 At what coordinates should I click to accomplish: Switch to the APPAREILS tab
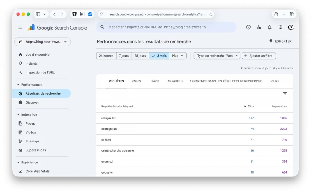click(175, 81)
